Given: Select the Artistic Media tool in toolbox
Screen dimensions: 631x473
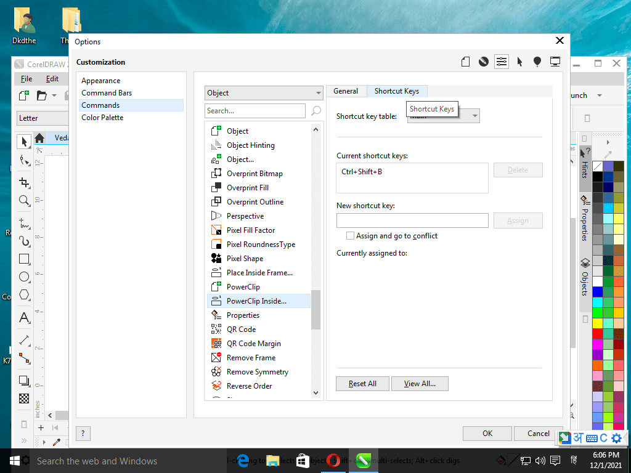Looking at the screenshot, I should tap(24, 241).
